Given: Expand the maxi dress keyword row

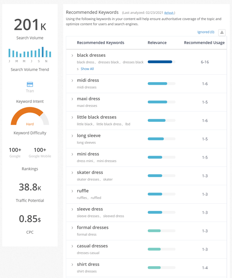Looking at the screenshot, I should coord(72,99).
